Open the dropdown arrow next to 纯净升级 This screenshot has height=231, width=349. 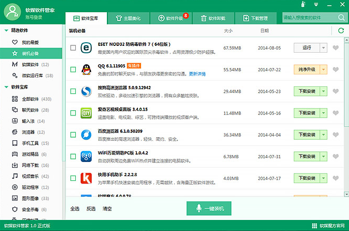tap(323, 69)
